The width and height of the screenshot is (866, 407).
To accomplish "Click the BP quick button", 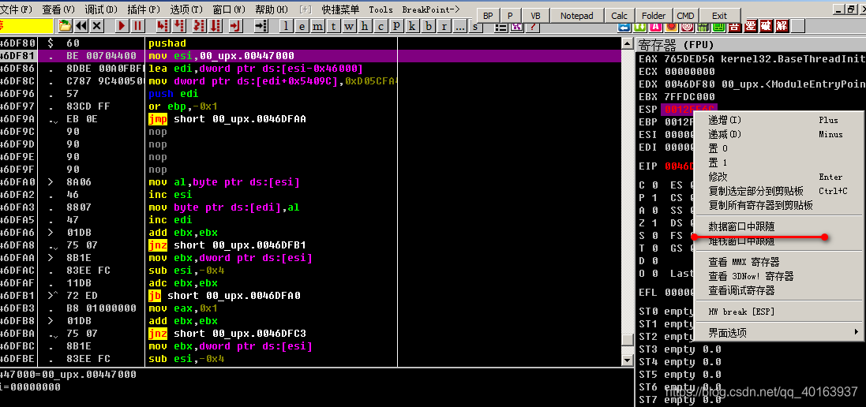I will pos(488,16).
